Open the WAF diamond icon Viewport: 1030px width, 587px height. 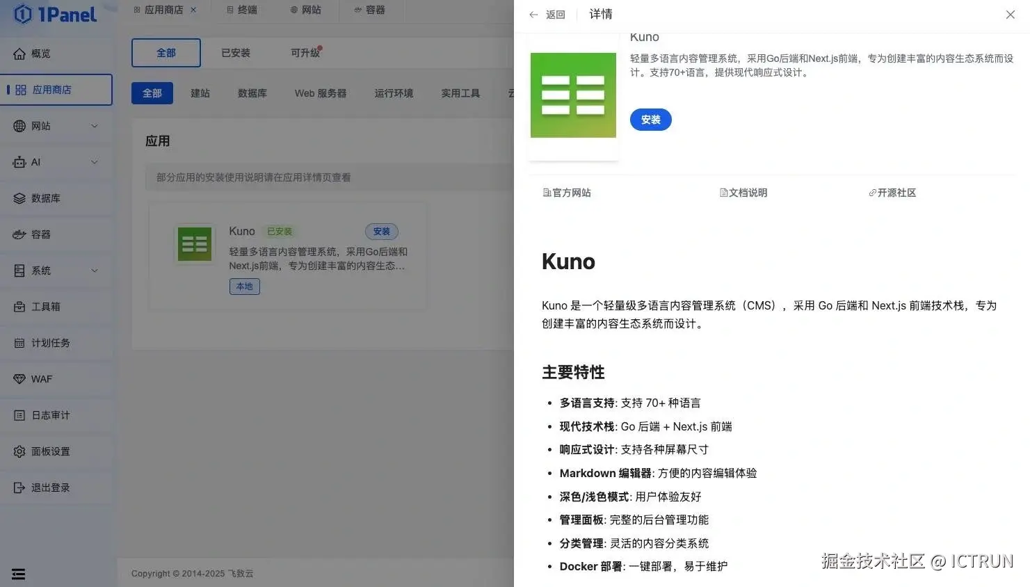[19, 379]
